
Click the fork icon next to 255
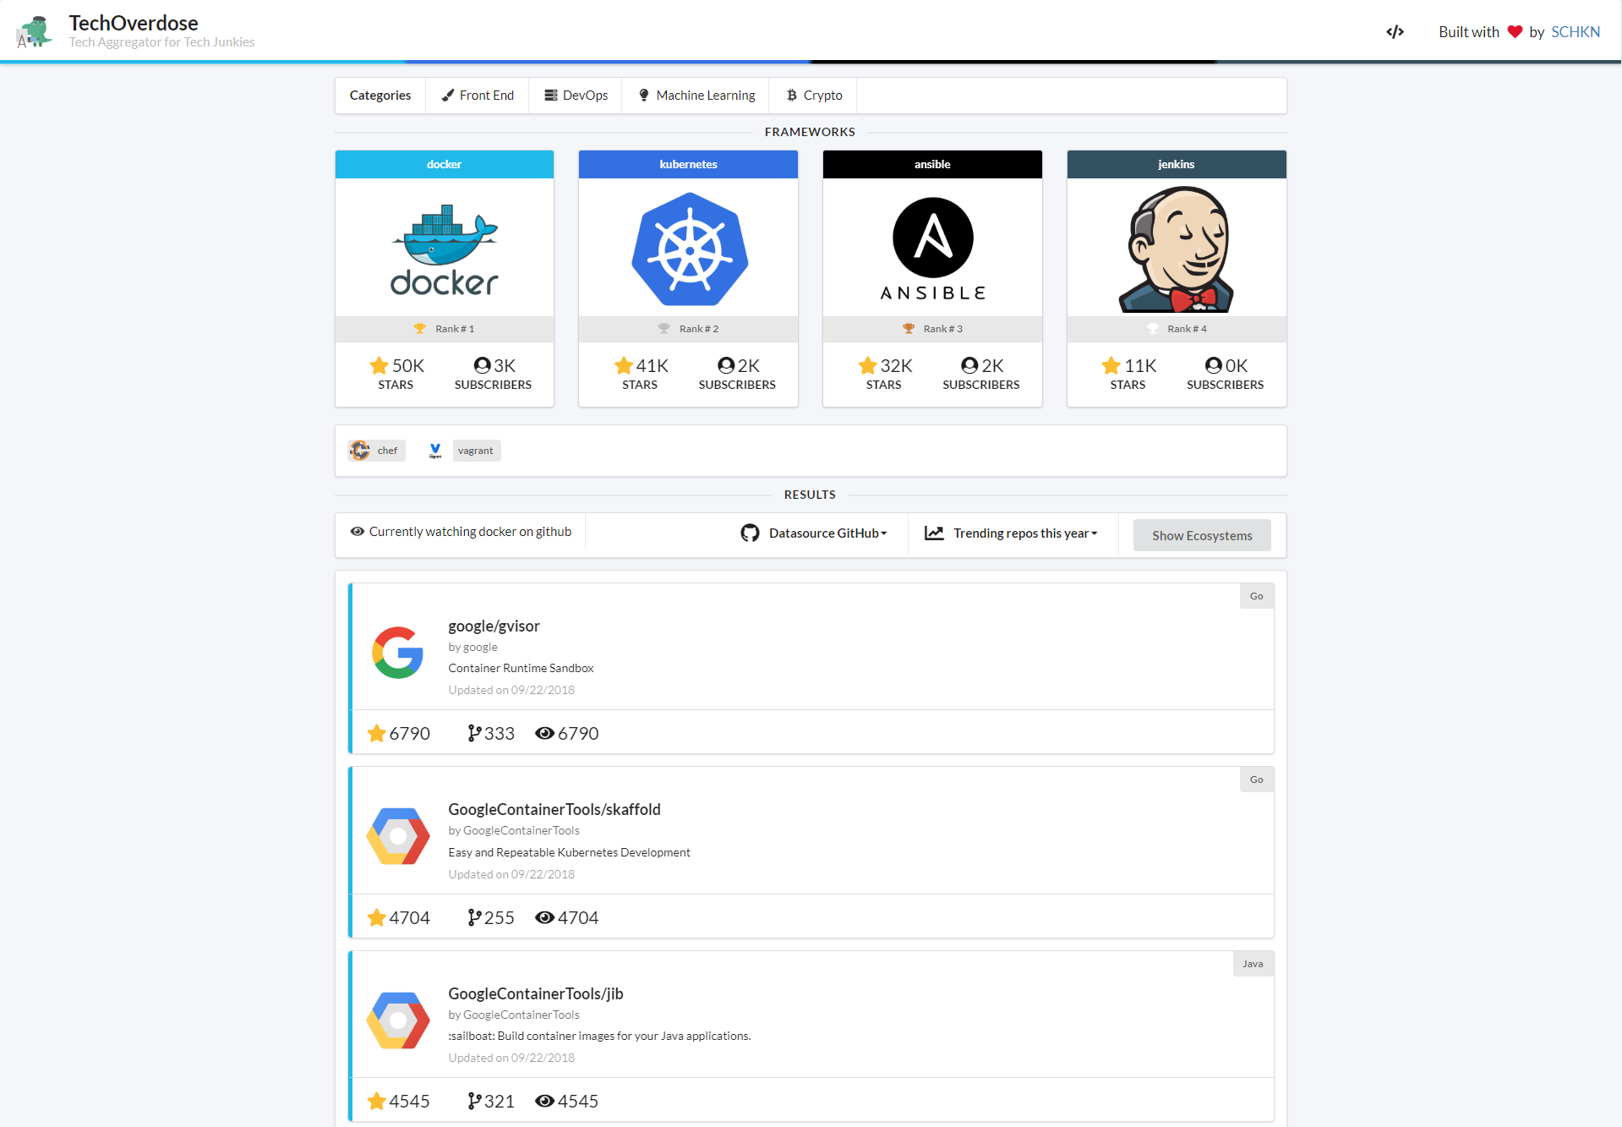pyautogui.click(x=474, y=917)
